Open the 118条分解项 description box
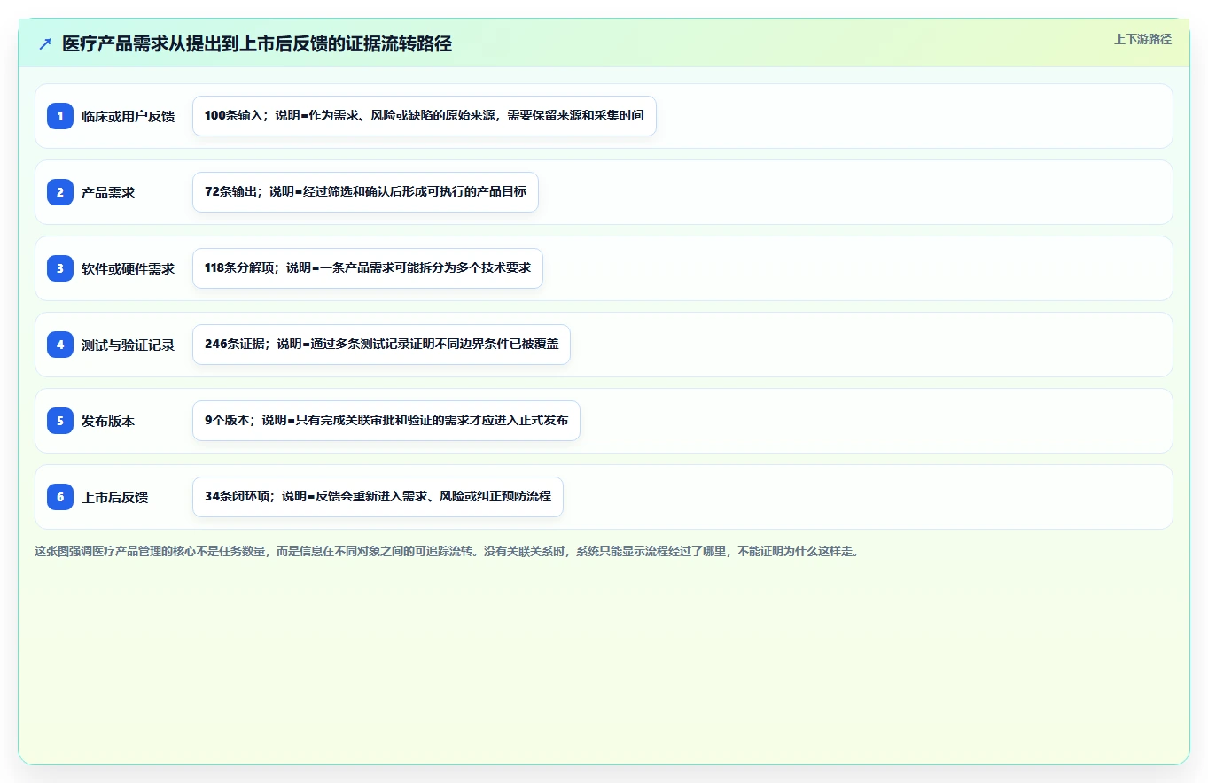The image size is (1208, 783). [x=368, y=268]
